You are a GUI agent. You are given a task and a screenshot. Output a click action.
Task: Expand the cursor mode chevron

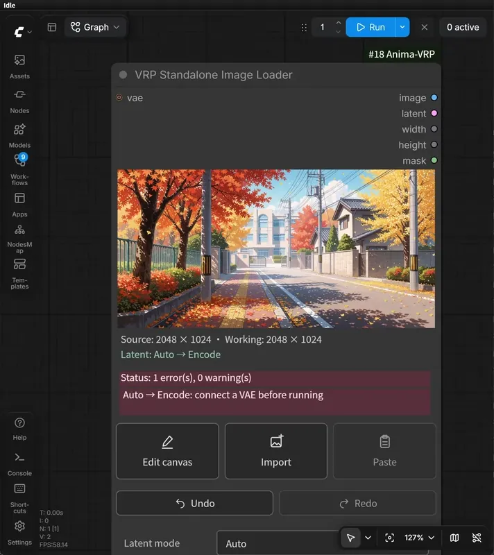click(x=368, y=538)
